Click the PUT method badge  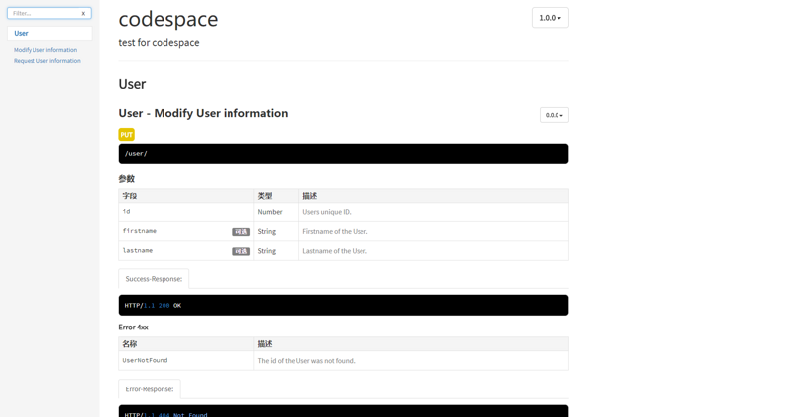[x=127, y=135]
